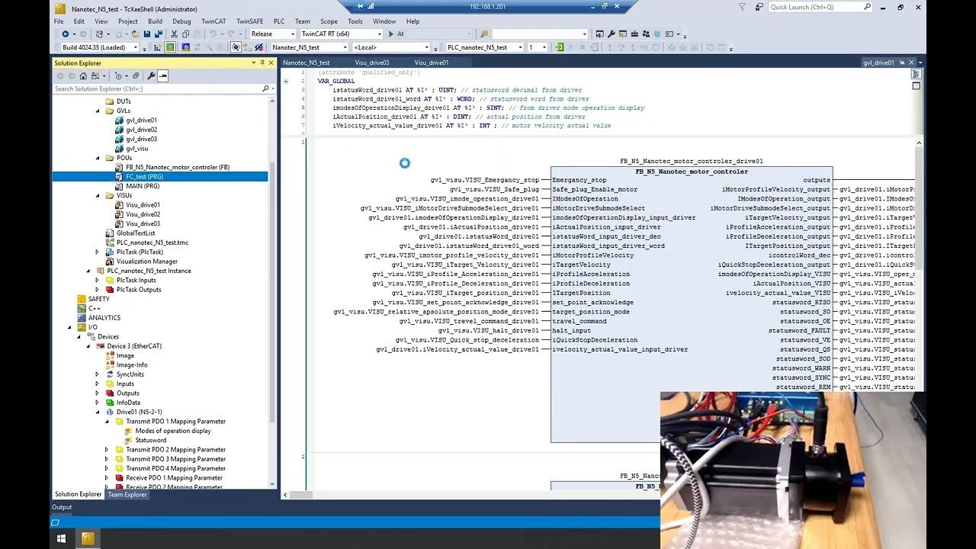Image resolution: width=976 pixels, height=549 pixels.
Task: Click the Collapse All icon in Solution Explorer
Action: coord(136,75)
